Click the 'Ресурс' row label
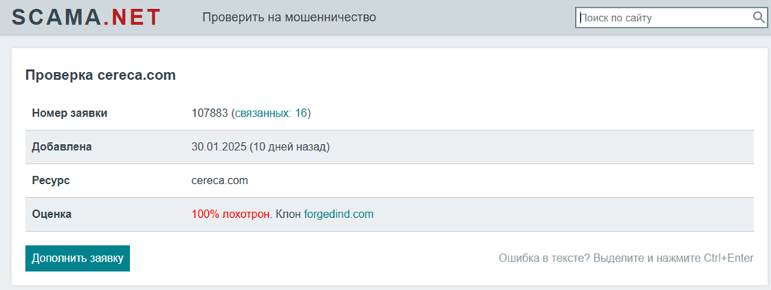Image resolution: width=771 pixels, height=290 pixels. [51, 180]
